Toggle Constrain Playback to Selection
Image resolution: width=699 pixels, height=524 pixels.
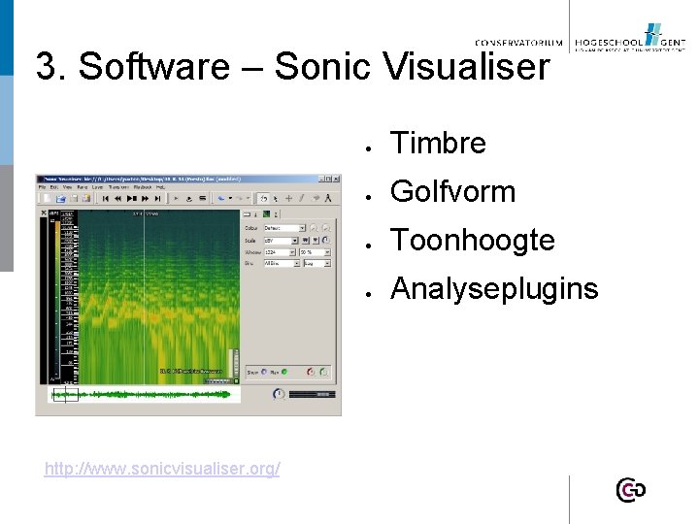pos(176,198)
